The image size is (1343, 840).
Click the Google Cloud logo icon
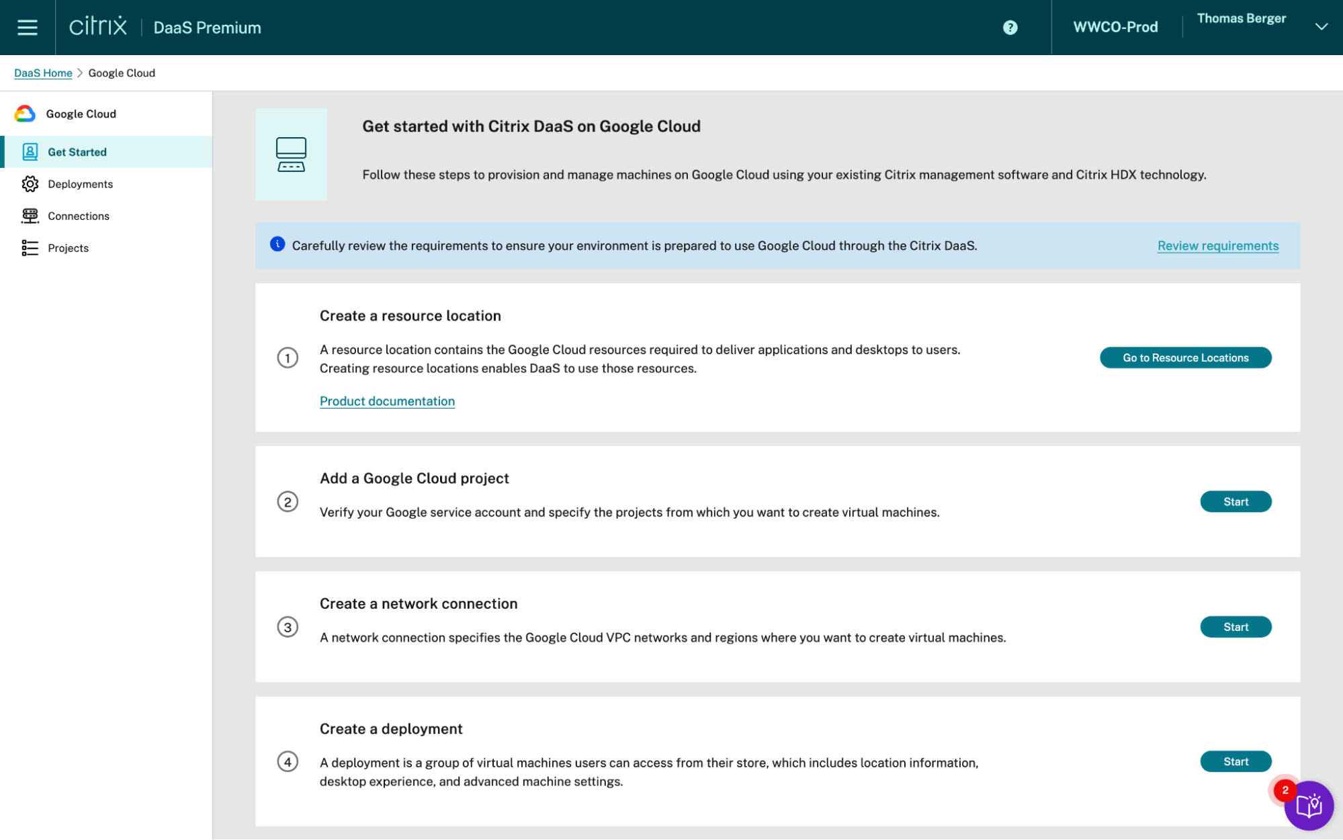pos(26,114)
